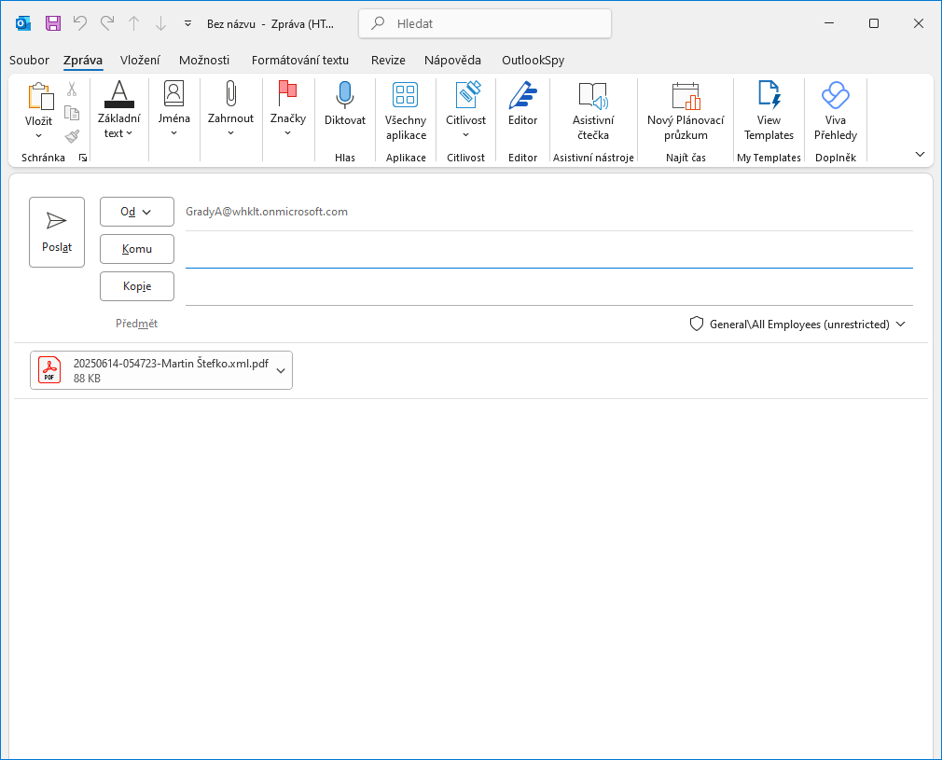Click the Hledat search box
Viewport: 942px width, 760px height.
point(485,23)
